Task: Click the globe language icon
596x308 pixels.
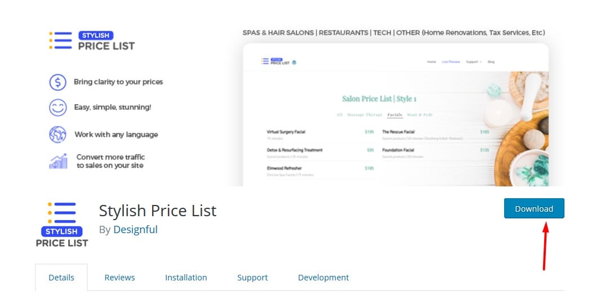Action: (x=58, y=135)
